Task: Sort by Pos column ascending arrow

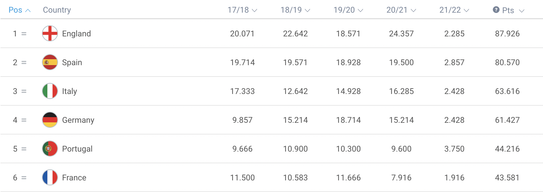Action: (28, 10)
